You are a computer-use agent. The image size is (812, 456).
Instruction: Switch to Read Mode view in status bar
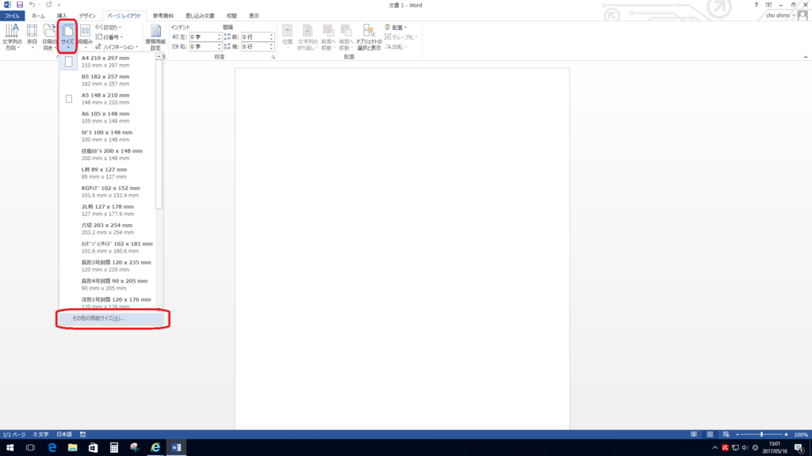pyautogui.click(x=693, y=435)
